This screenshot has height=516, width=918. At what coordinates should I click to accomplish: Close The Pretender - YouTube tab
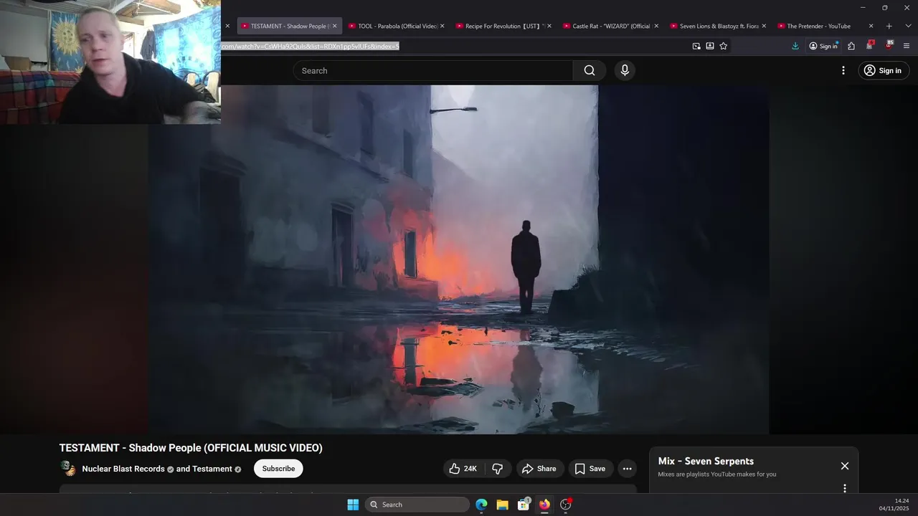[x=871, y=26]
